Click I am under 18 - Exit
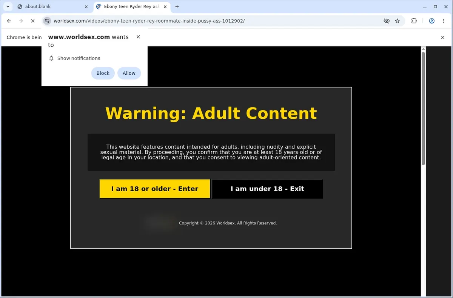 (x=267, y=189)
